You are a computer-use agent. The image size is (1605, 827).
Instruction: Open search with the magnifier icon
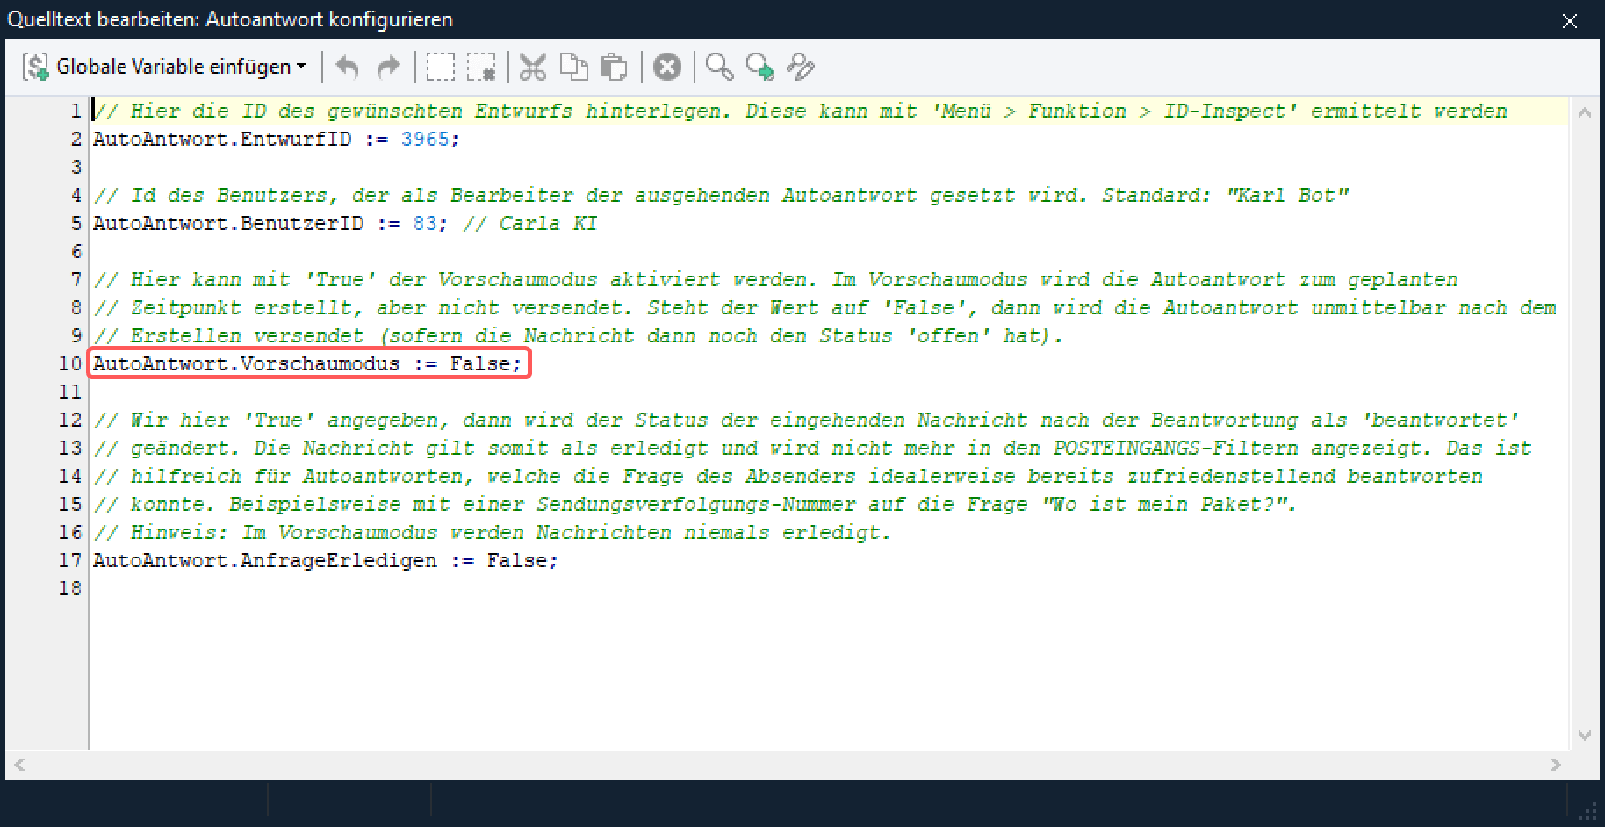(719, 68)
